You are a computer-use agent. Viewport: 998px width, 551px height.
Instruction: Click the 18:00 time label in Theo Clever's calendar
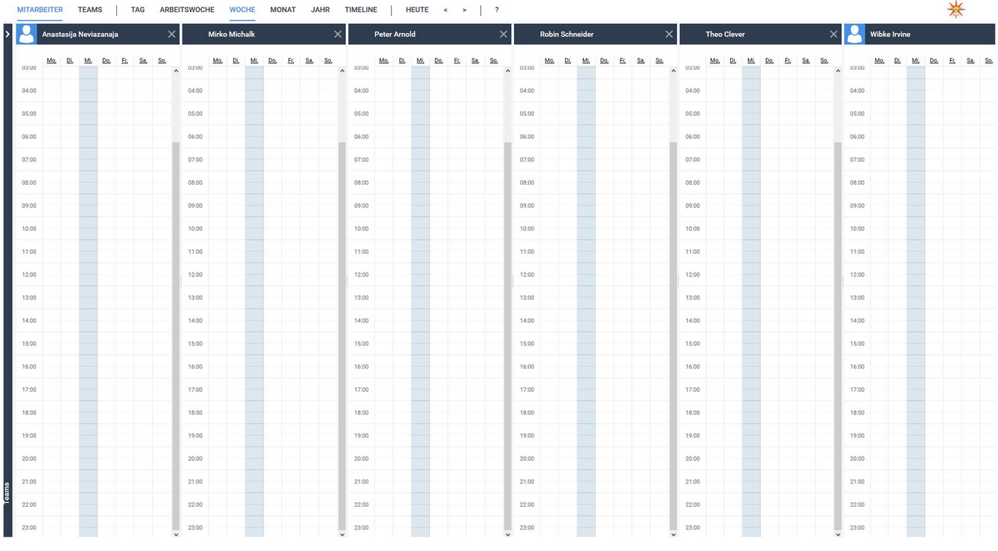click(693, 413)
